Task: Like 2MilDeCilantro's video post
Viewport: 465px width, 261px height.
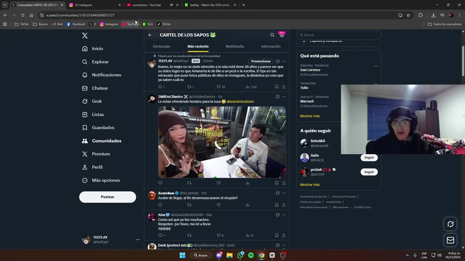Action: click(219, 183)
